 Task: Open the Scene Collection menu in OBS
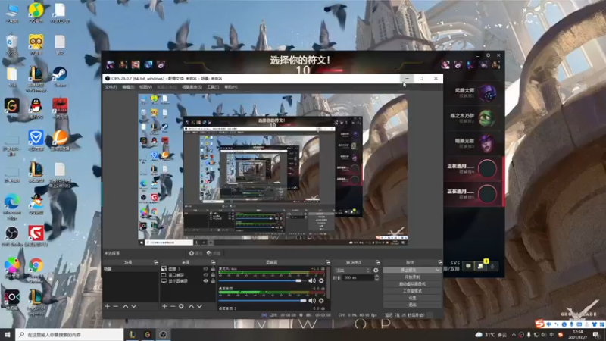192,87
